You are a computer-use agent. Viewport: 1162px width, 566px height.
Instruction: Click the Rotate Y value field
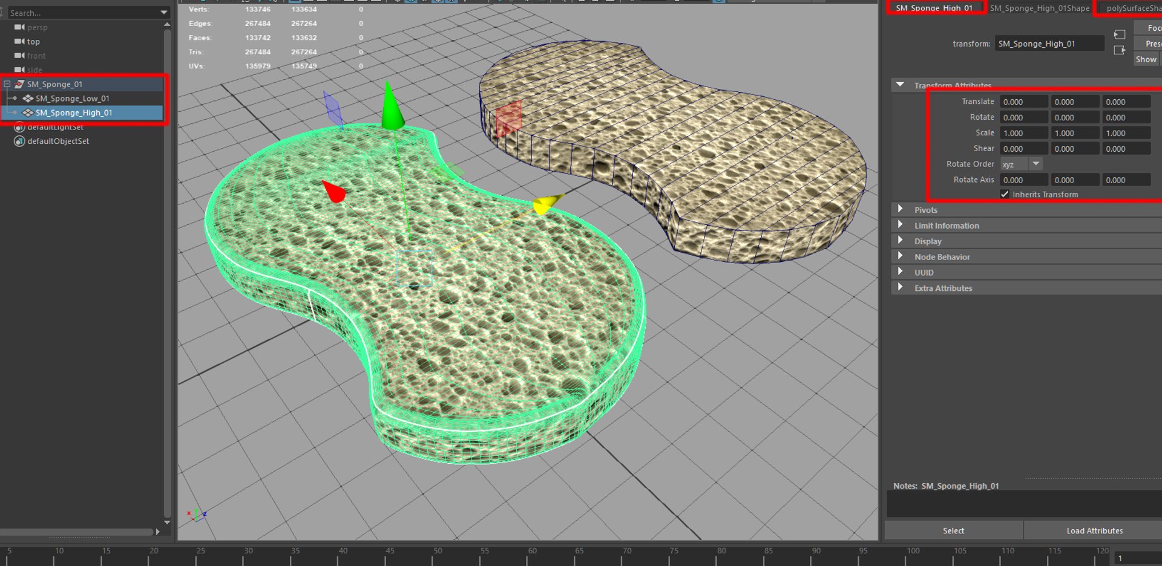pyautogui.click(x=1075, y=117)
